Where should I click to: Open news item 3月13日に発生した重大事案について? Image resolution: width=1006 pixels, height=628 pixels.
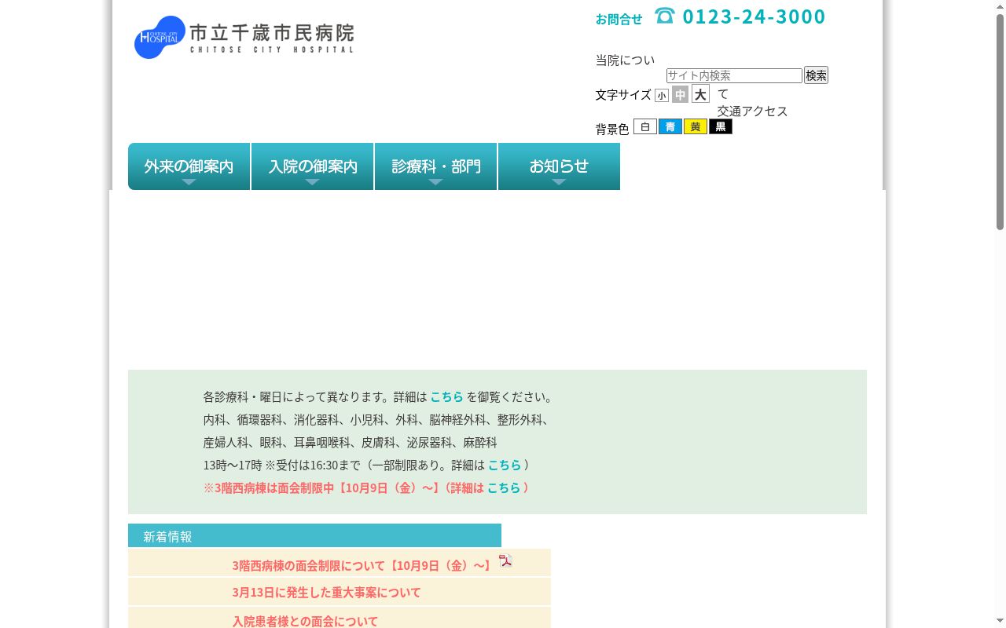tap(326, 593)
